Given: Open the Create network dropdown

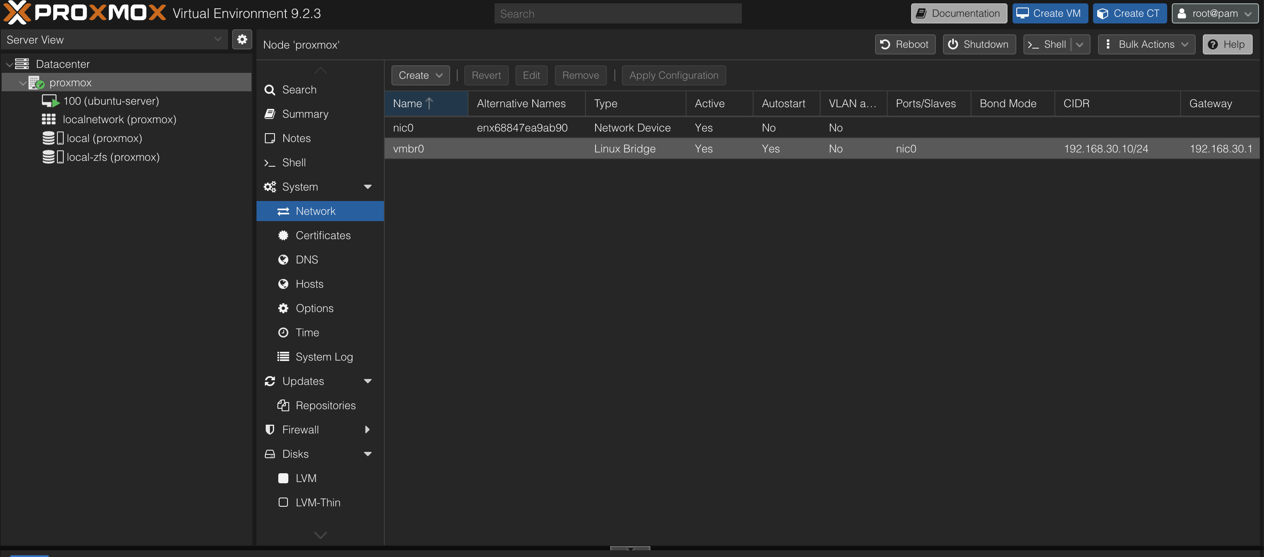Looking at the screenshot, I should [x=420, y=75].
